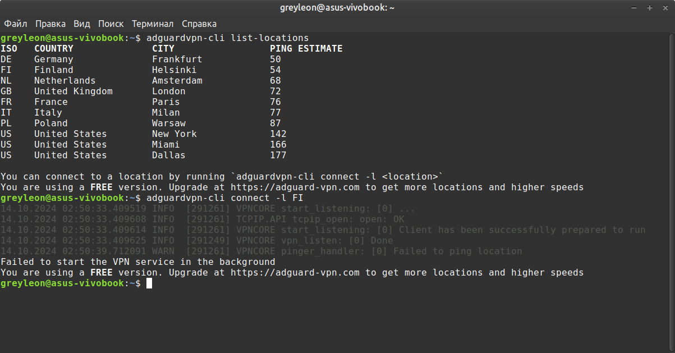Click the Frankfurt city entry
The image size is (675, 353).
(x=177, y=59)
